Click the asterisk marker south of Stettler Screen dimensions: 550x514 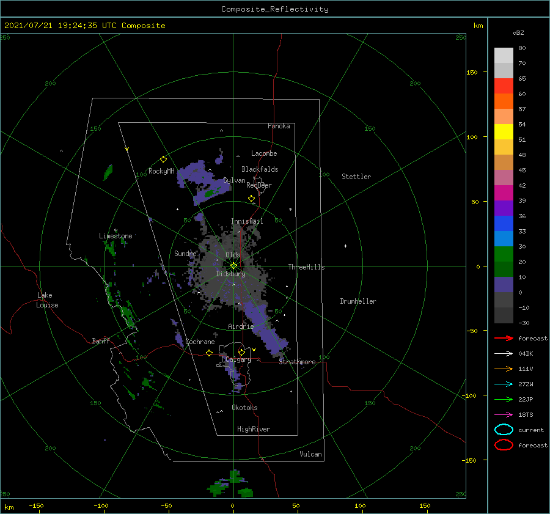click(x=290, y=210)
